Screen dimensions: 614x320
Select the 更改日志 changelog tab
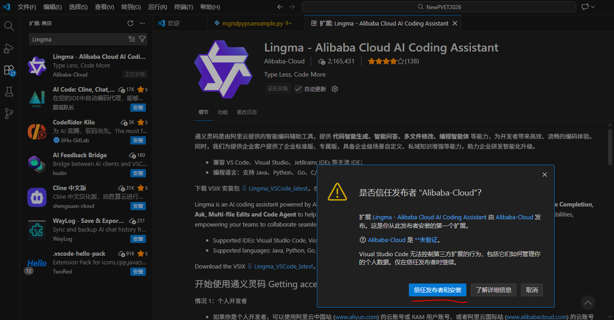(x=247, y=112)
